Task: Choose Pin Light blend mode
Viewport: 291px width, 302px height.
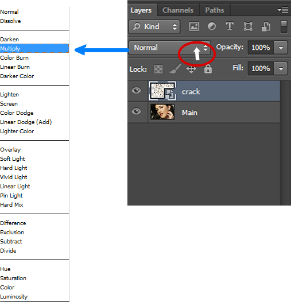Action: point(11,196)
